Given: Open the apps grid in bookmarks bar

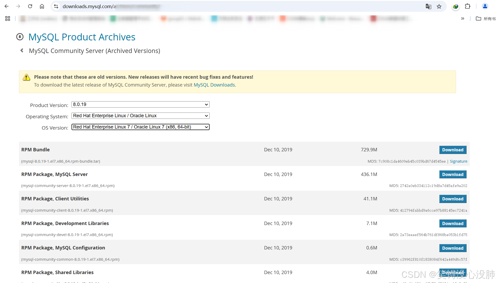Looking at the screenshot, I should (x=8, y=19).
